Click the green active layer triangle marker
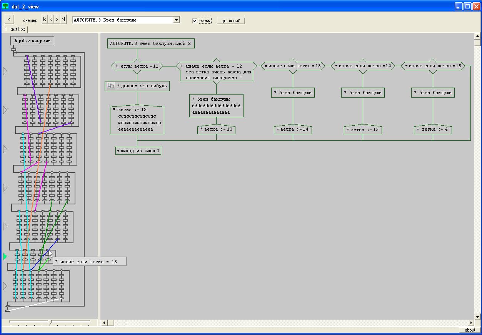 pos(5,256)
